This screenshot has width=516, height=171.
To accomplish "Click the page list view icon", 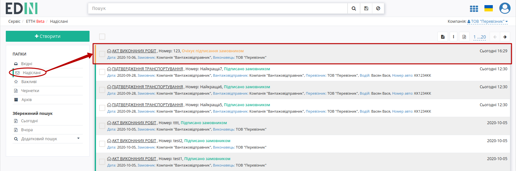I will (x=464, y=37).
